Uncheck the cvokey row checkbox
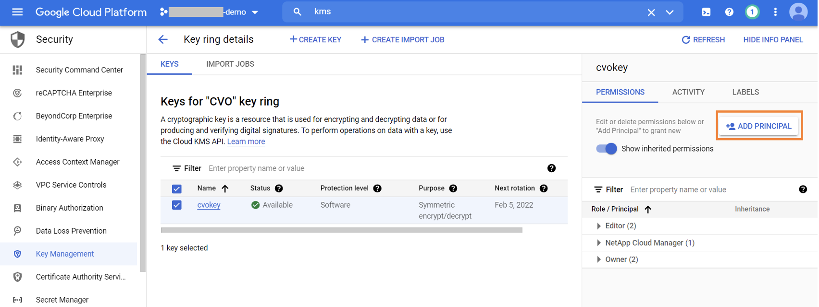Viewport: 819px width, 307px height. (x=177, y=205)
